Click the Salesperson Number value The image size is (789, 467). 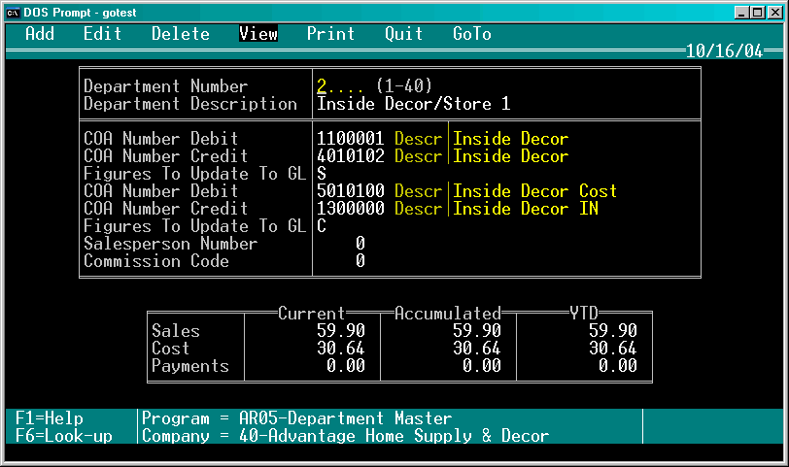point(360,244)
